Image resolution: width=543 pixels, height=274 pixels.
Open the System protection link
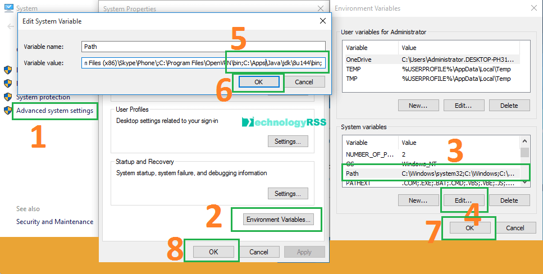[x=43, y=97]
